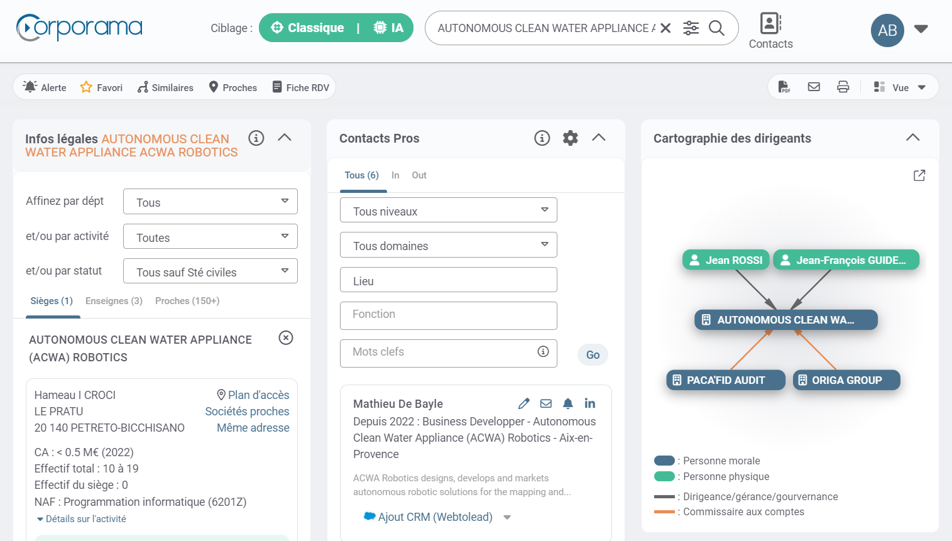The width and height of the screenshot is (952, 541).
Task: Open the Tous niveaux dropdown
Action: pos(448,210)
